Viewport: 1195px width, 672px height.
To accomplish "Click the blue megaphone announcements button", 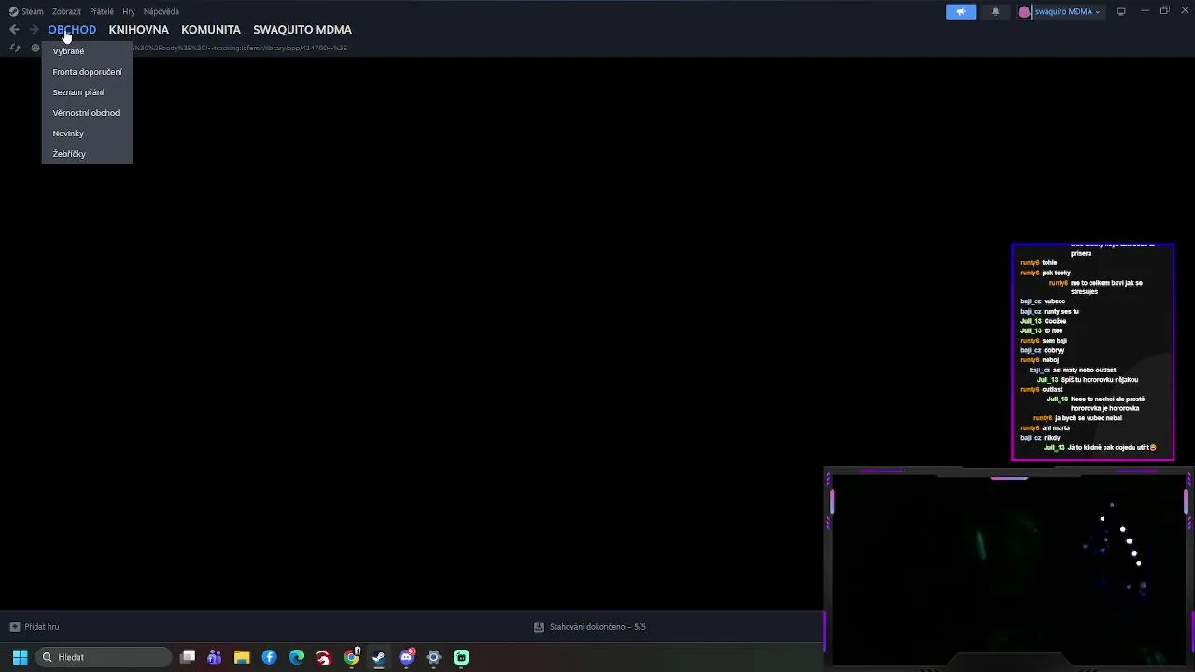I will (x=961, y=11).
